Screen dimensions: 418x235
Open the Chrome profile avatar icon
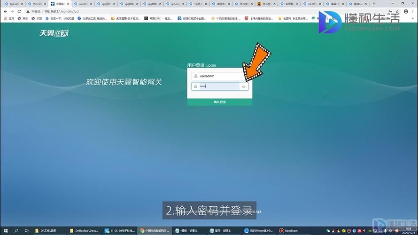[x=406, y=11]
